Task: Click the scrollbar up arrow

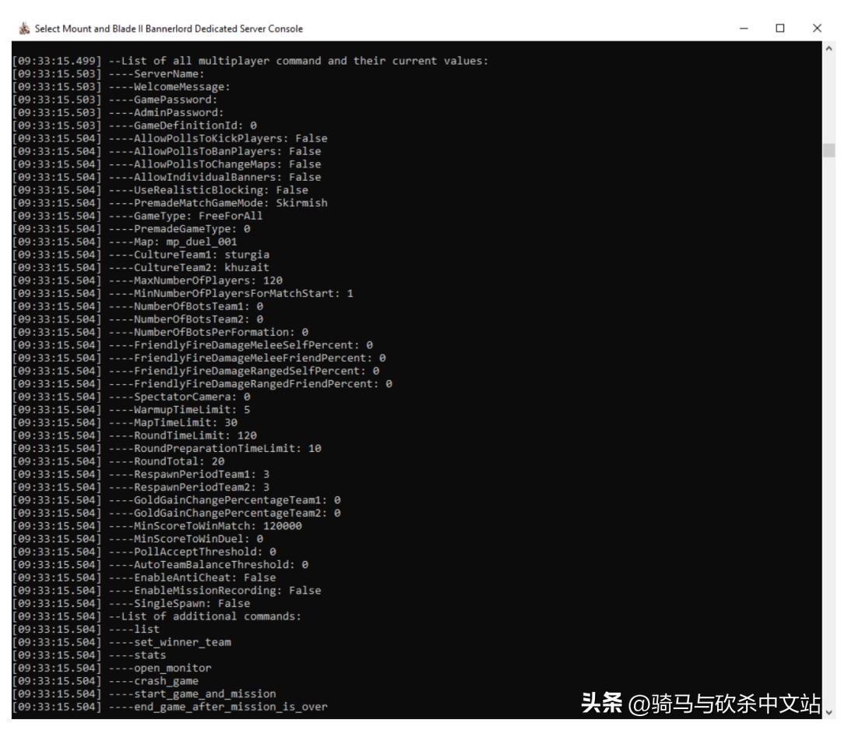Action: tap(829, 48)
